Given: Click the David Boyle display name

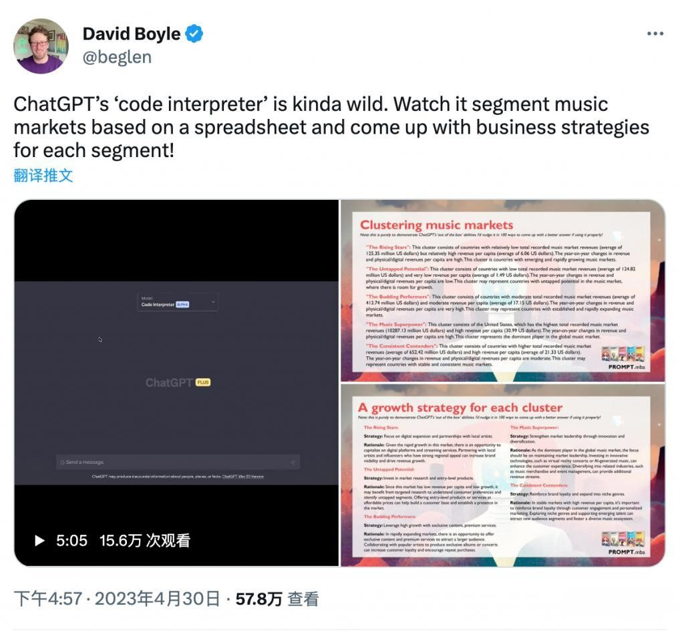Looking at the screenshot, I should pyautogui.click(x=132, y=34).
